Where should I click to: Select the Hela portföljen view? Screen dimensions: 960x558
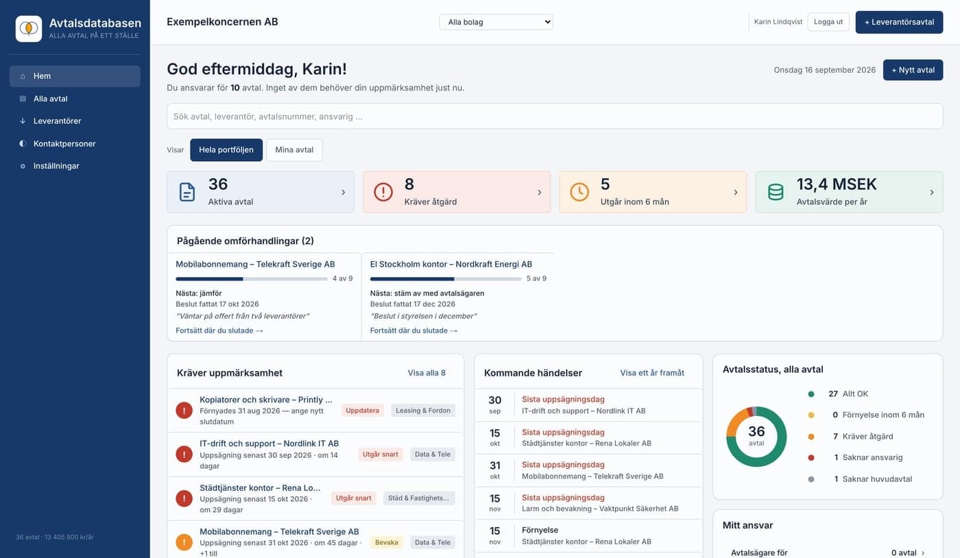pyautogui.click(x=226, y=150)
